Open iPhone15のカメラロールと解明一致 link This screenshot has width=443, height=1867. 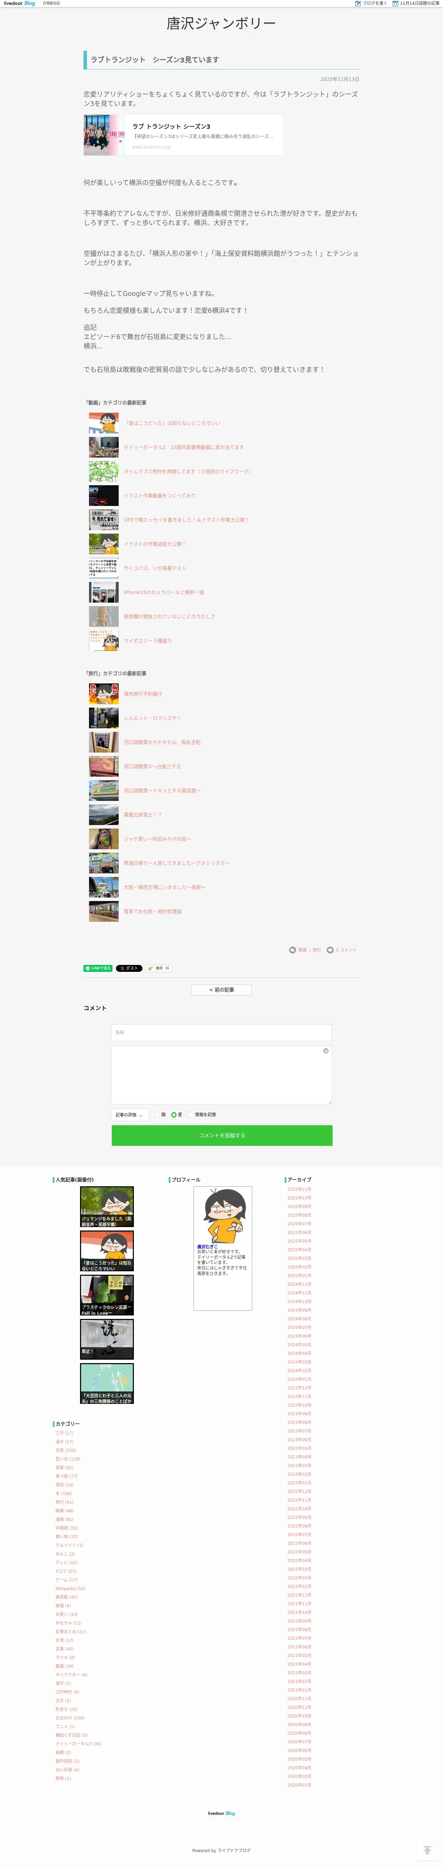(x=164, y=592)
